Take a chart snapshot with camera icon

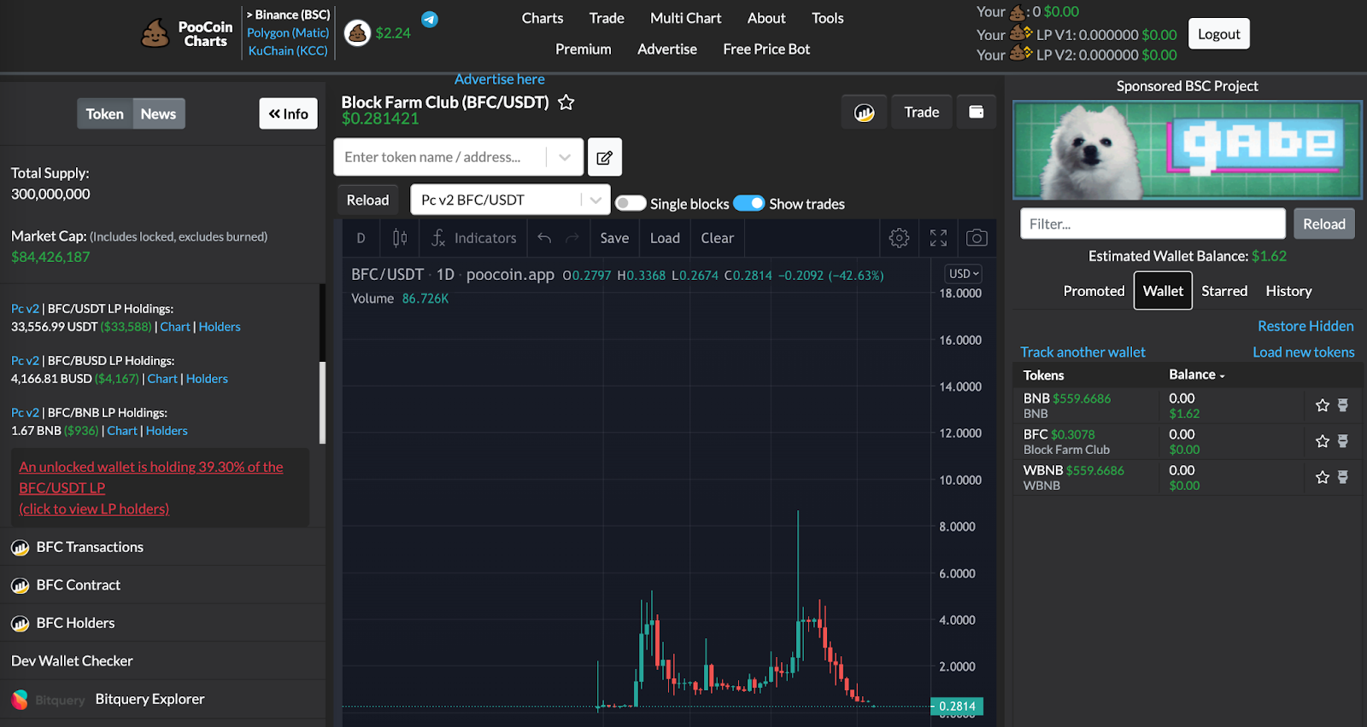[x=977, y=238]
